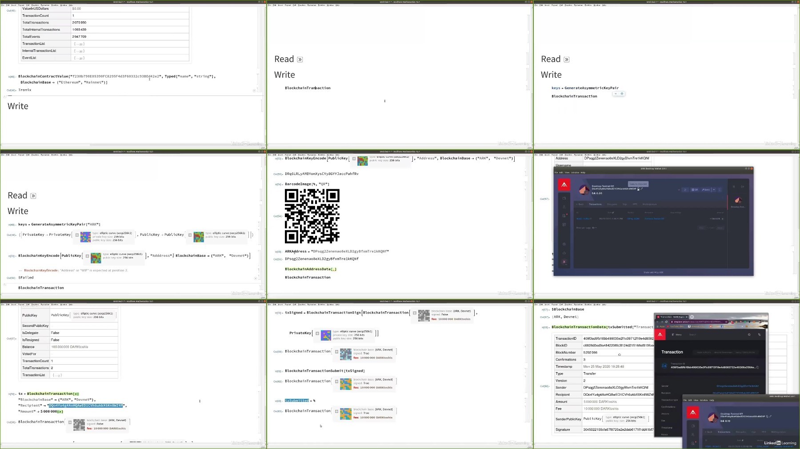This screenshot has width=800, height=449.
Task: Copy wallet address beneath the Copy to clipboard tooltip
Action: pos(638,189)
